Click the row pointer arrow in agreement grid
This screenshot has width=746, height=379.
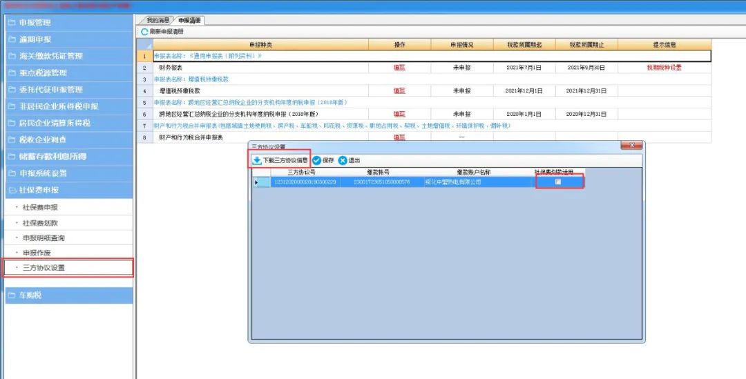click(257, 182)
